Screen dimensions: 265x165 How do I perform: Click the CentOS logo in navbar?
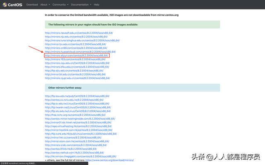[12, 5]
